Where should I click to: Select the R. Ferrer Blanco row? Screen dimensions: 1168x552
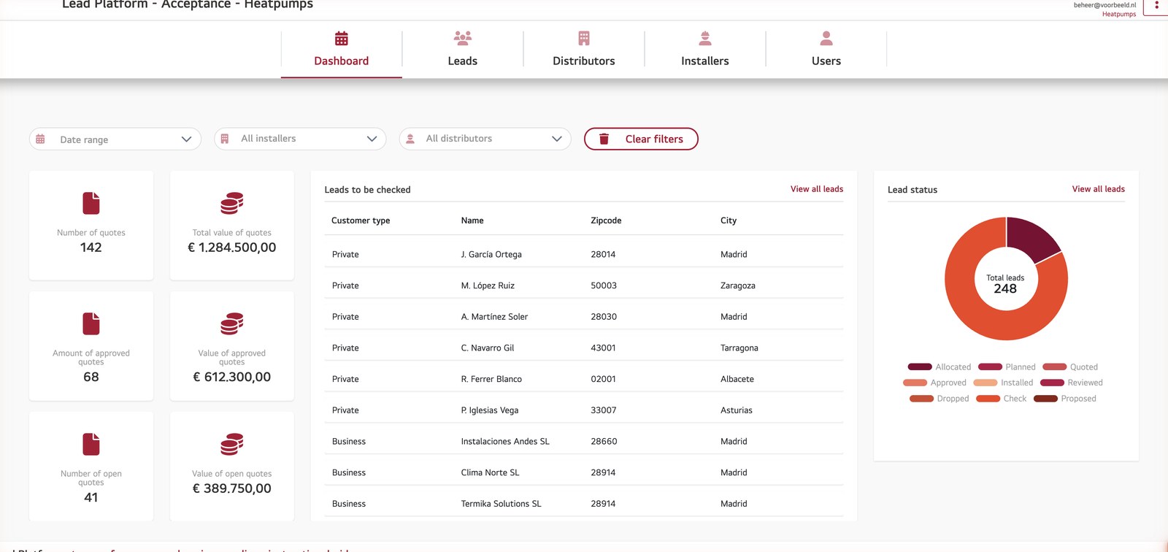[x=584, y=379]
